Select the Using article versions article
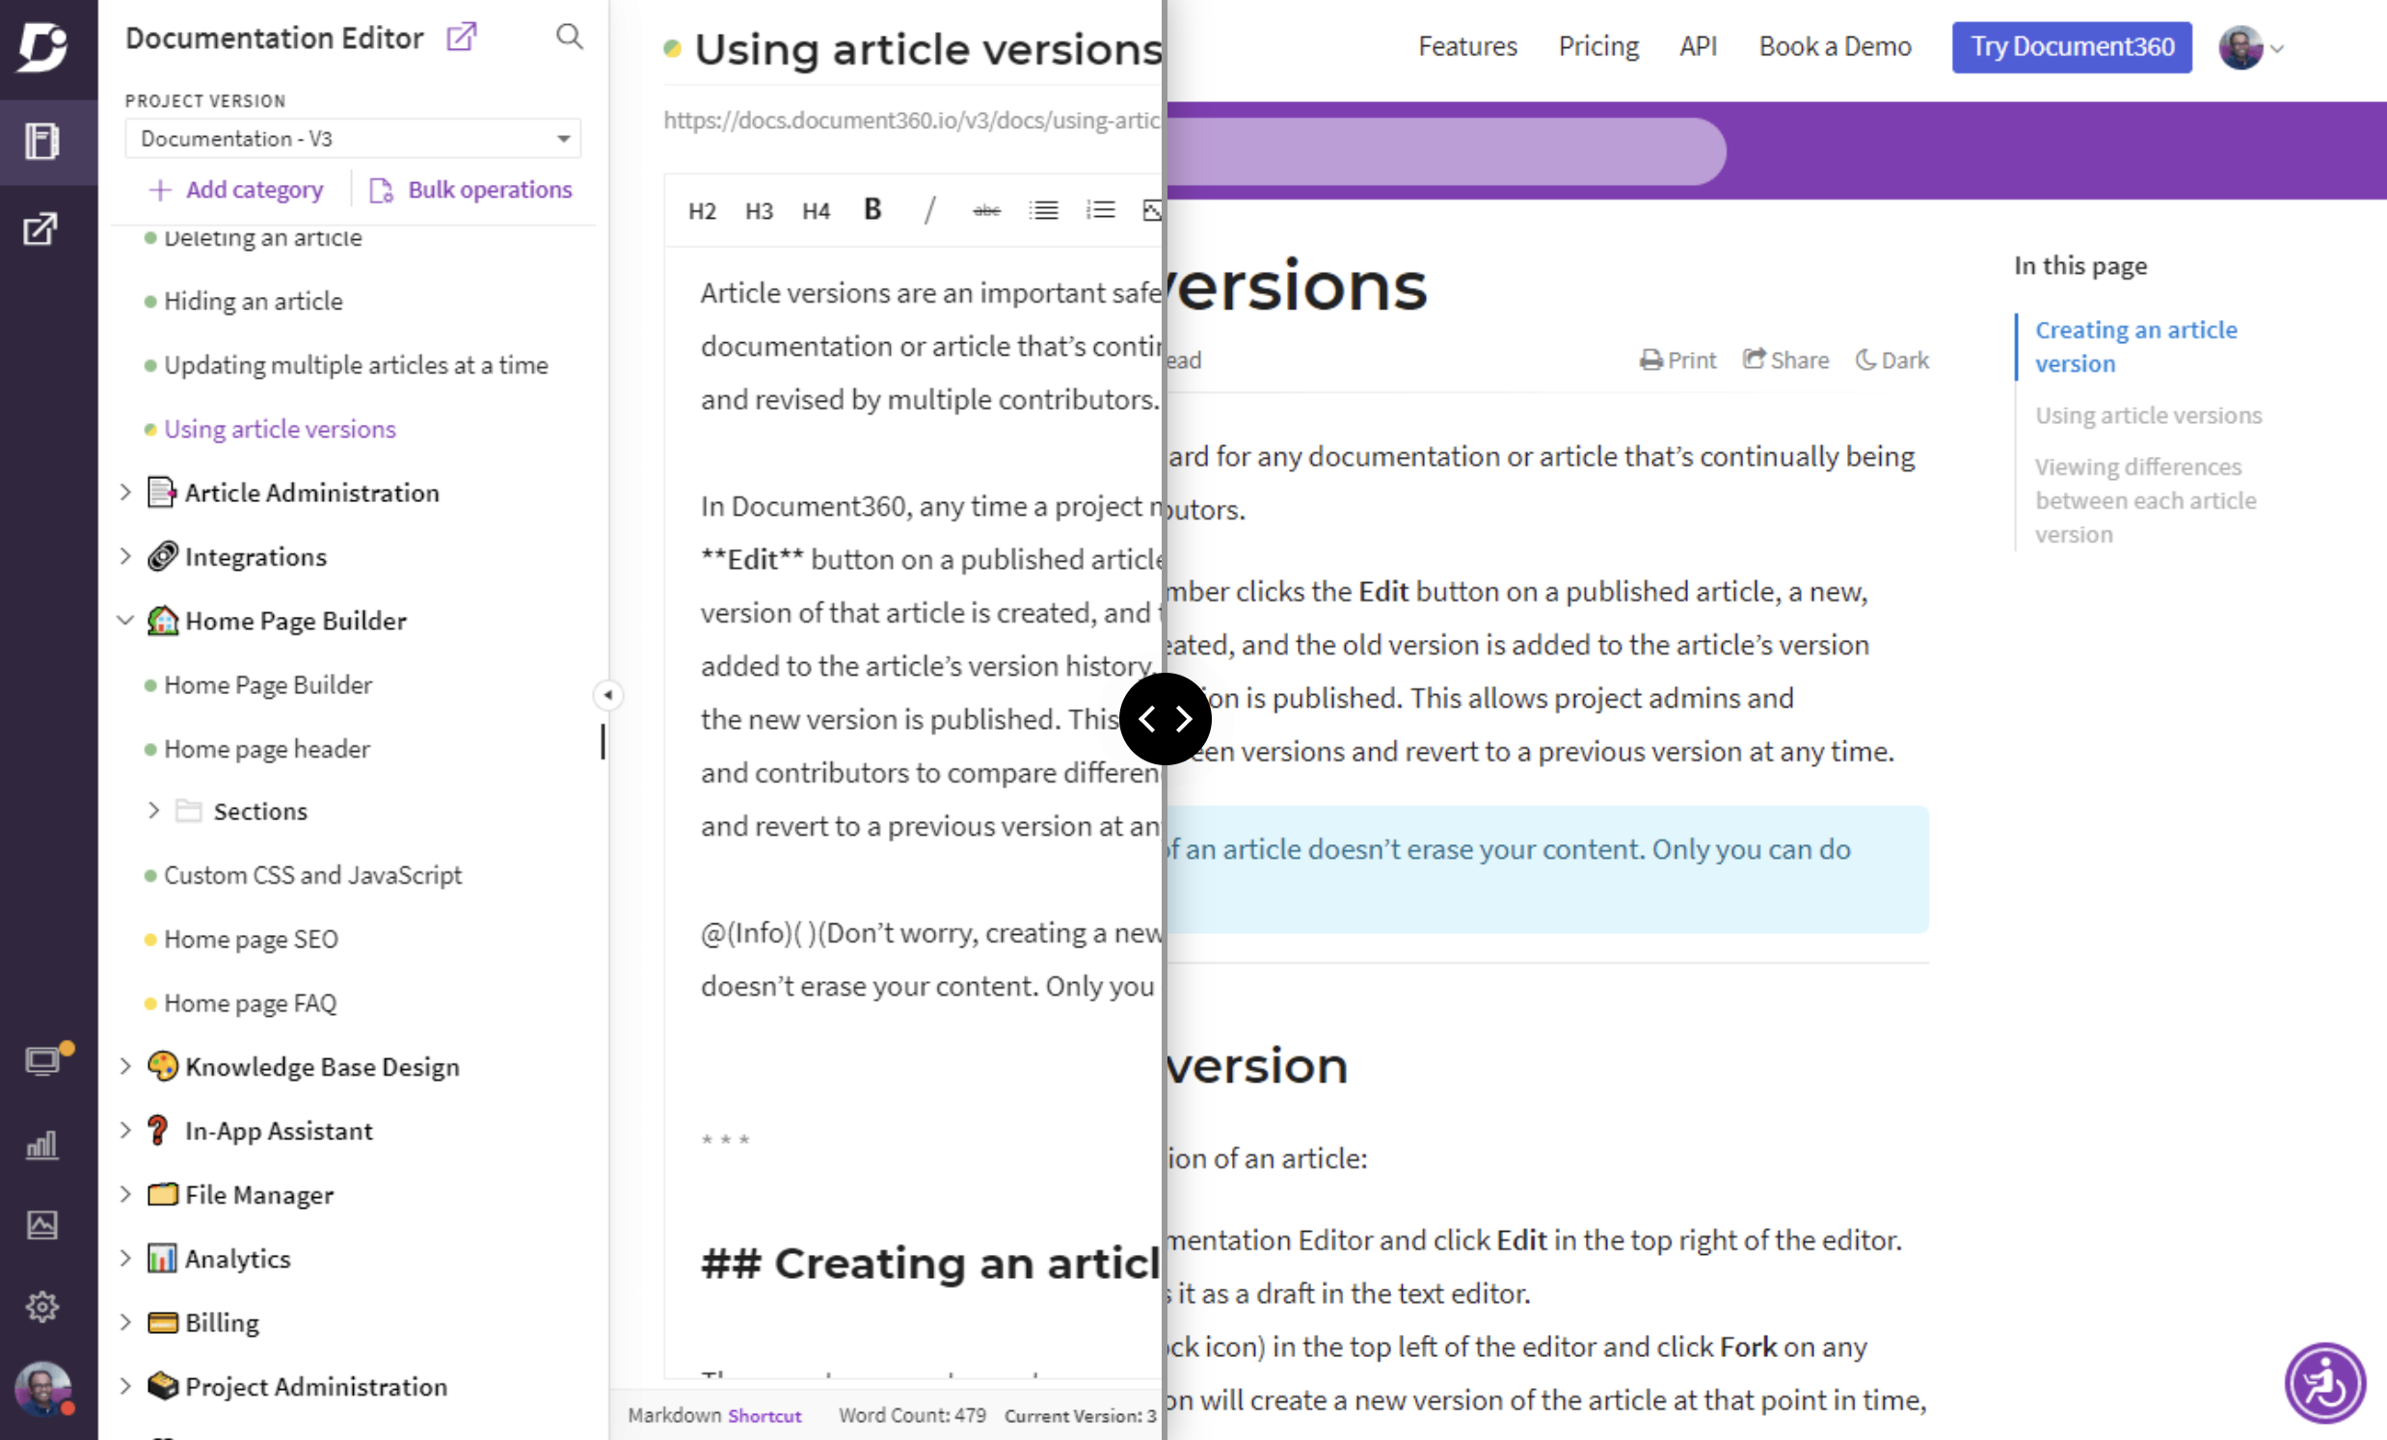This screenshot has height=1440, width=2387. (x=279, y=429)
